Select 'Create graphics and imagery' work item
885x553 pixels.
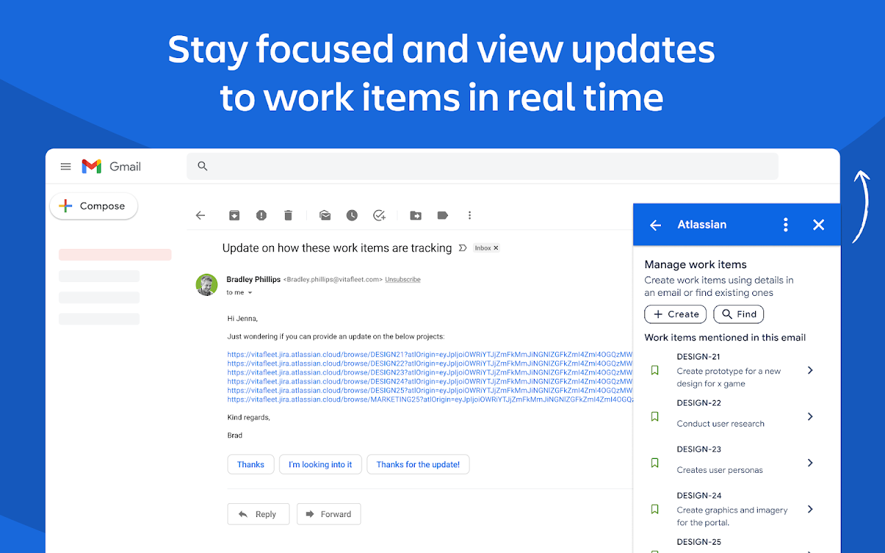coord(732,516)
